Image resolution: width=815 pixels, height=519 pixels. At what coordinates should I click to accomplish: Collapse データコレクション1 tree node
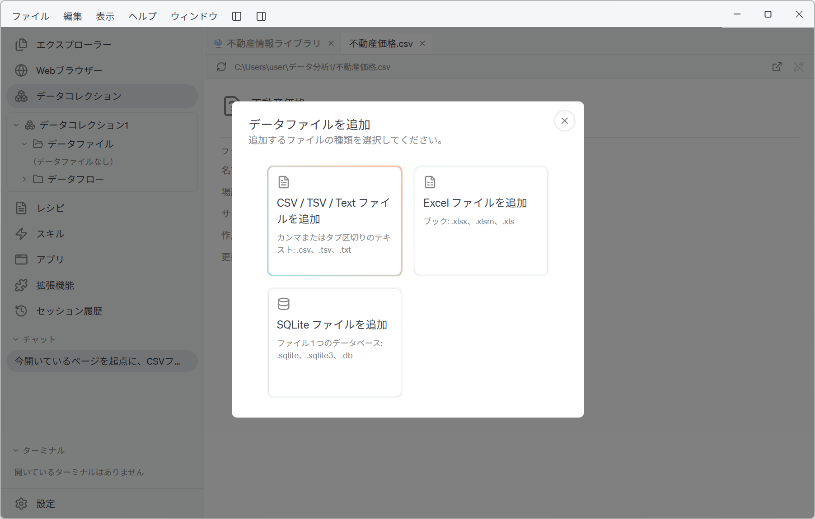[x=16, y=125]
